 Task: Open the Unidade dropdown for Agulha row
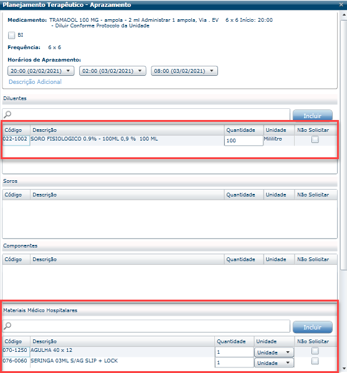click(274, 352)
